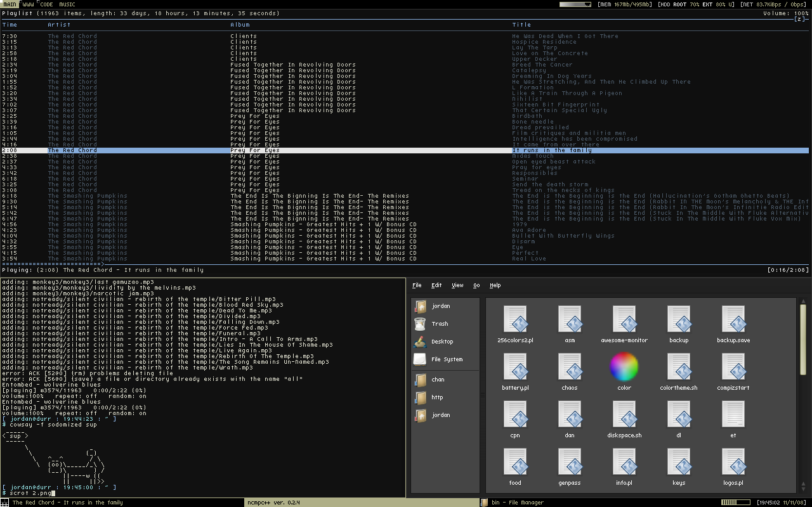812x507 pixels.
Task: Open the 256colors2.pl file icon
Action: pyautogui.click(x=515, y=319)
